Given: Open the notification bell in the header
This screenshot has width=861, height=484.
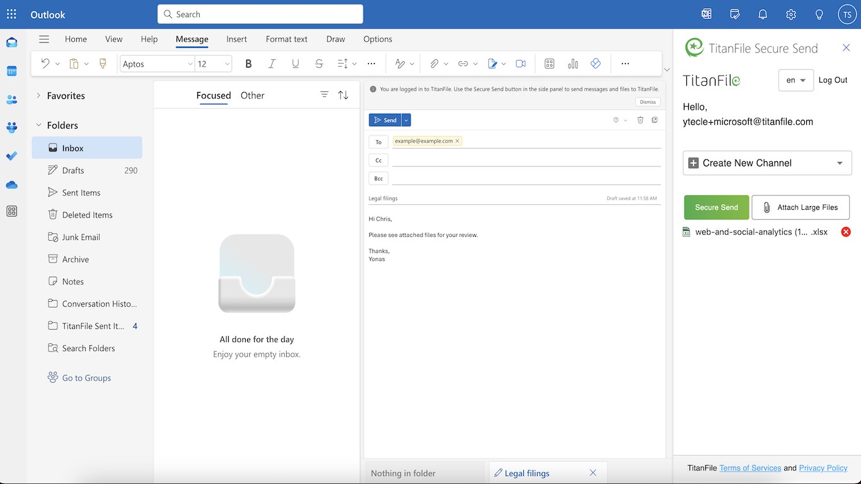Looking at the screenshot, I should [763, 14].
